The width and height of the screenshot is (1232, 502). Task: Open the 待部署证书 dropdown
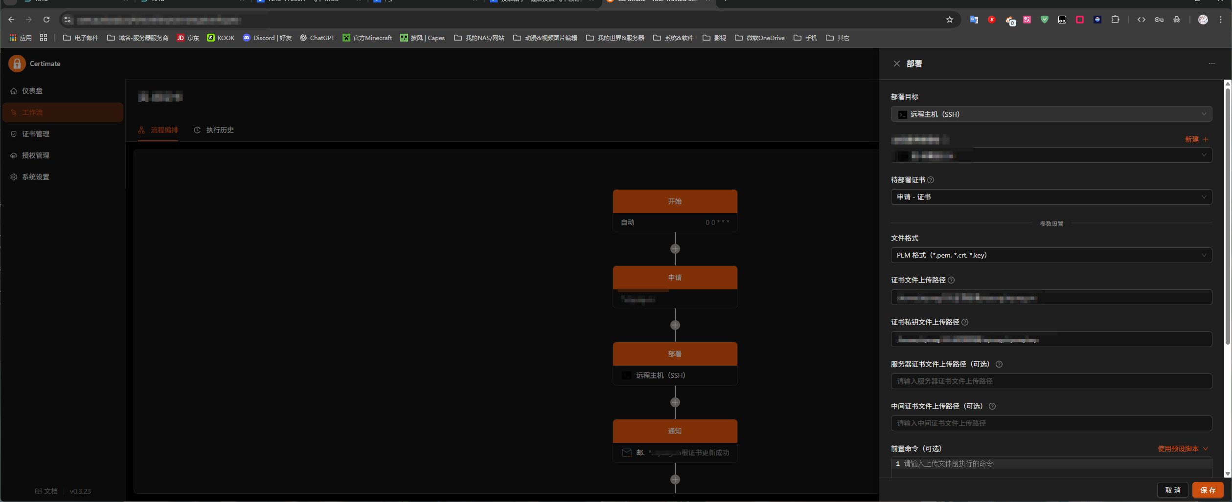tap(1051, 197)
